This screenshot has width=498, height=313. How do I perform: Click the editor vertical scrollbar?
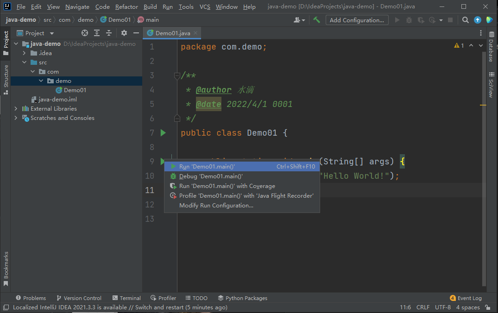[x=484, y=168]
